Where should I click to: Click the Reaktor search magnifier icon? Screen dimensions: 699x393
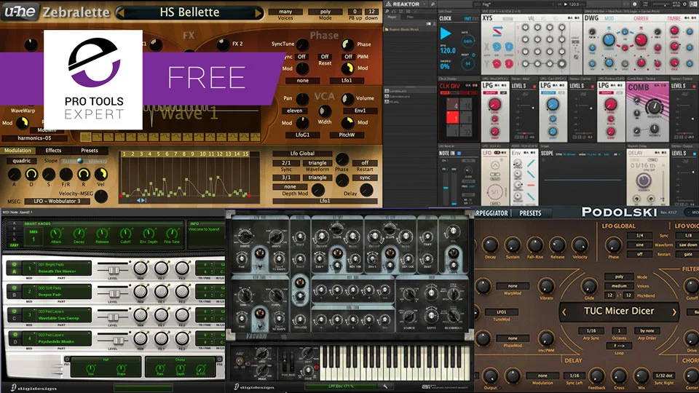(433, 4)
